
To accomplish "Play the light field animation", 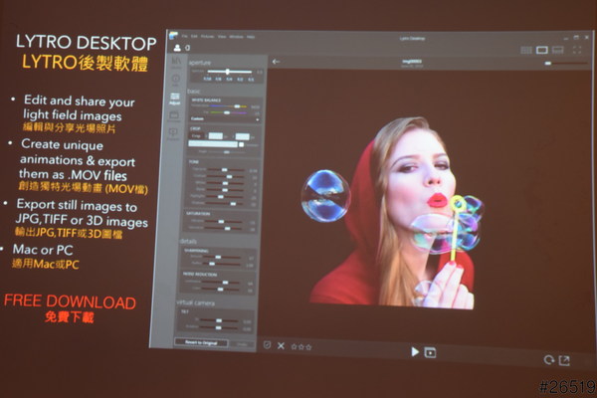I will click(415, 351).
